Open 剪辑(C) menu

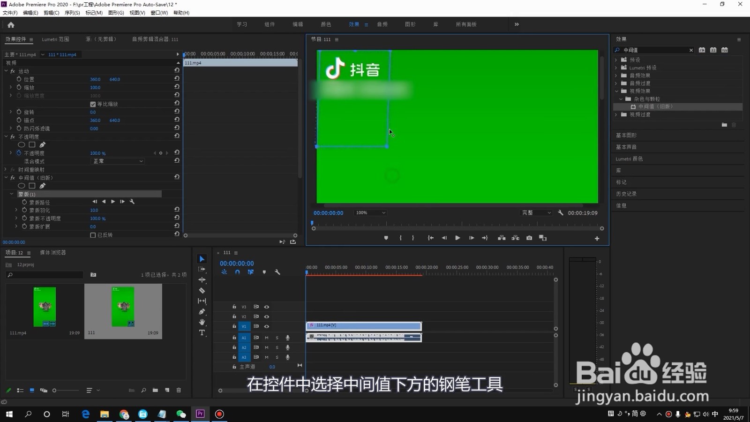point(52,13)
